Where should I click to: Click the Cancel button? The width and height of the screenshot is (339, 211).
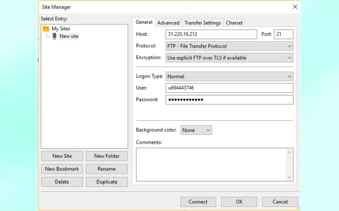click(x=280, y=202)
